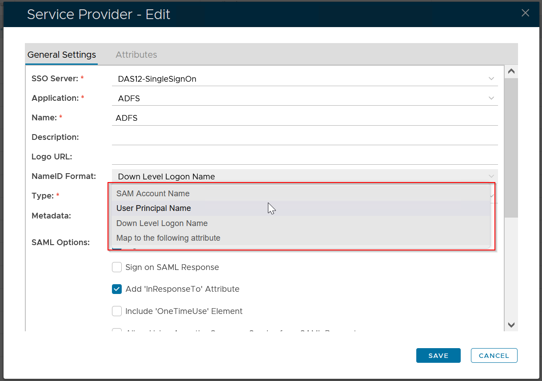Switch to the Attributes tab

[x=136, y=55]
